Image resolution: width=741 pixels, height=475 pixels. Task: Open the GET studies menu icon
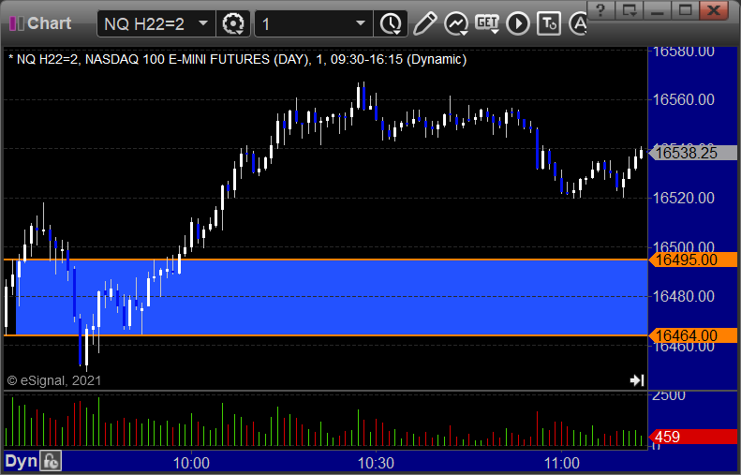(487, 23)
